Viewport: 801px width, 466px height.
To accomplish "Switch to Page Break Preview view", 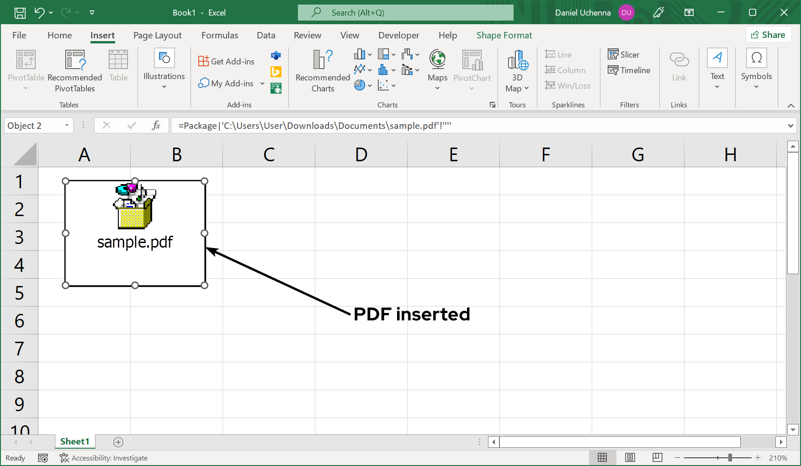I will click(658, 457).
